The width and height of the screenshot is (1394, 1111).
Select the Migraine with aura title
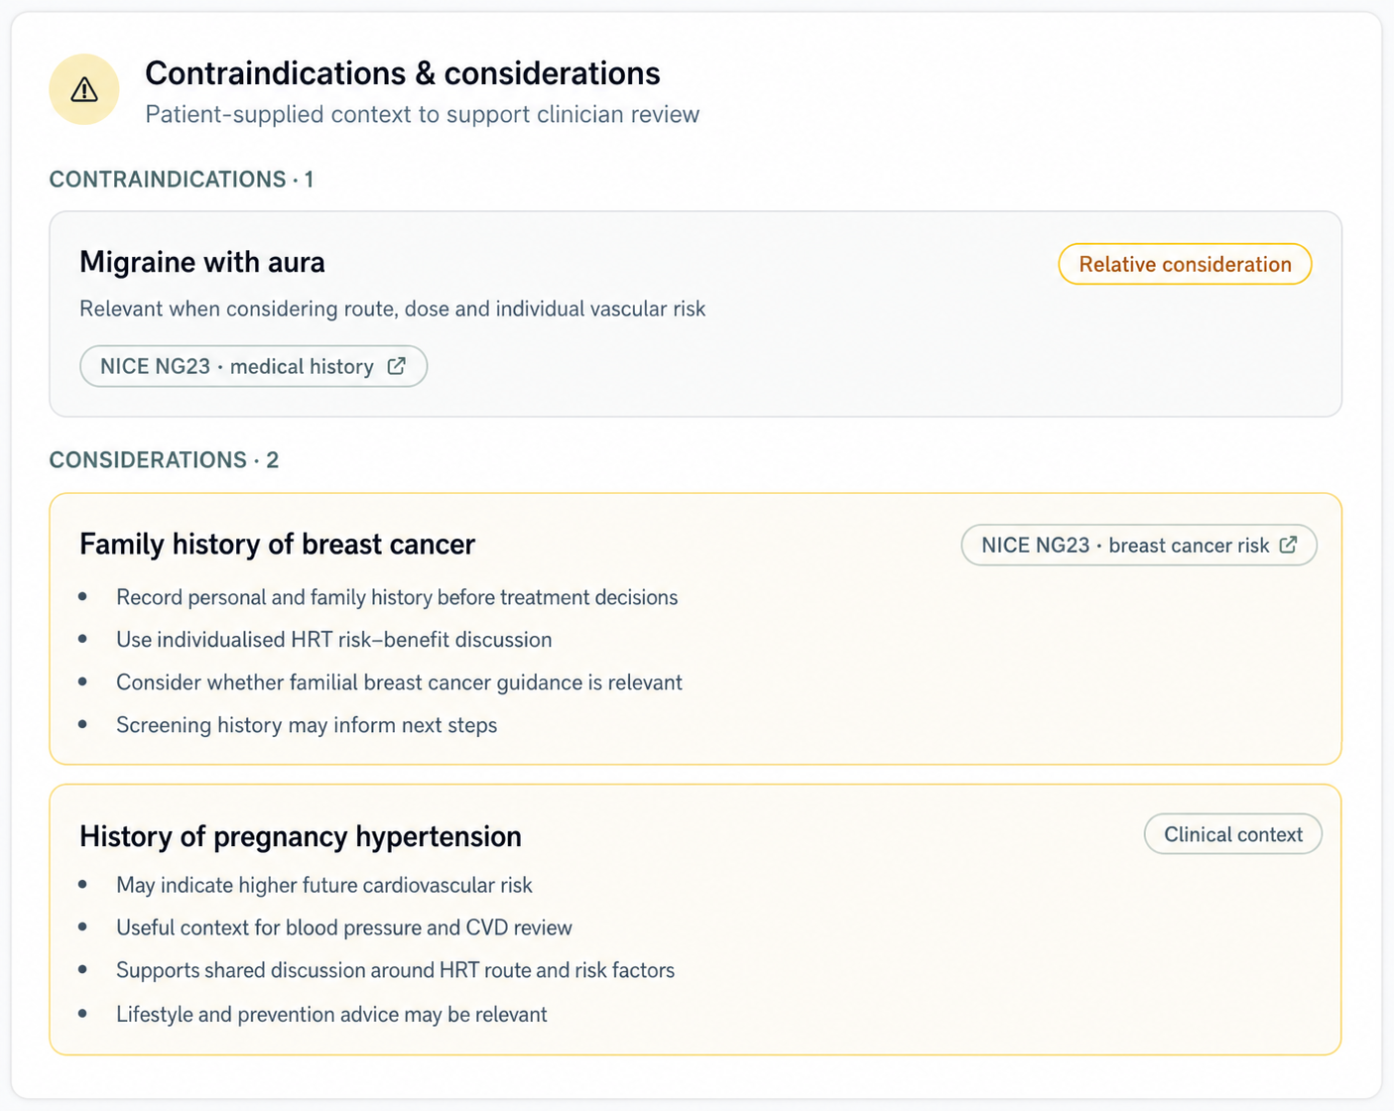coord(202,262)
